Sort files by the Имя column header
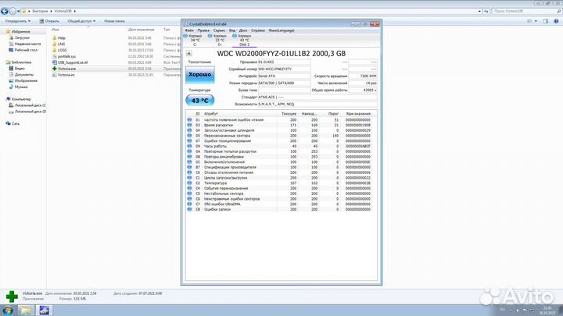Viewport: 563px width, 316px height. pyautogui.click(x=56, y=30)
